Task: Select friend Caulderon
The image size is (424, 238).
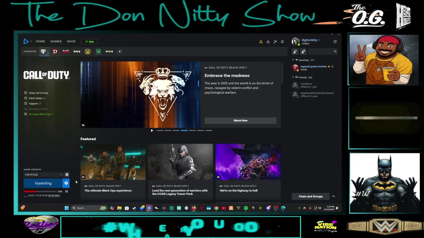Action: (313, 85)
